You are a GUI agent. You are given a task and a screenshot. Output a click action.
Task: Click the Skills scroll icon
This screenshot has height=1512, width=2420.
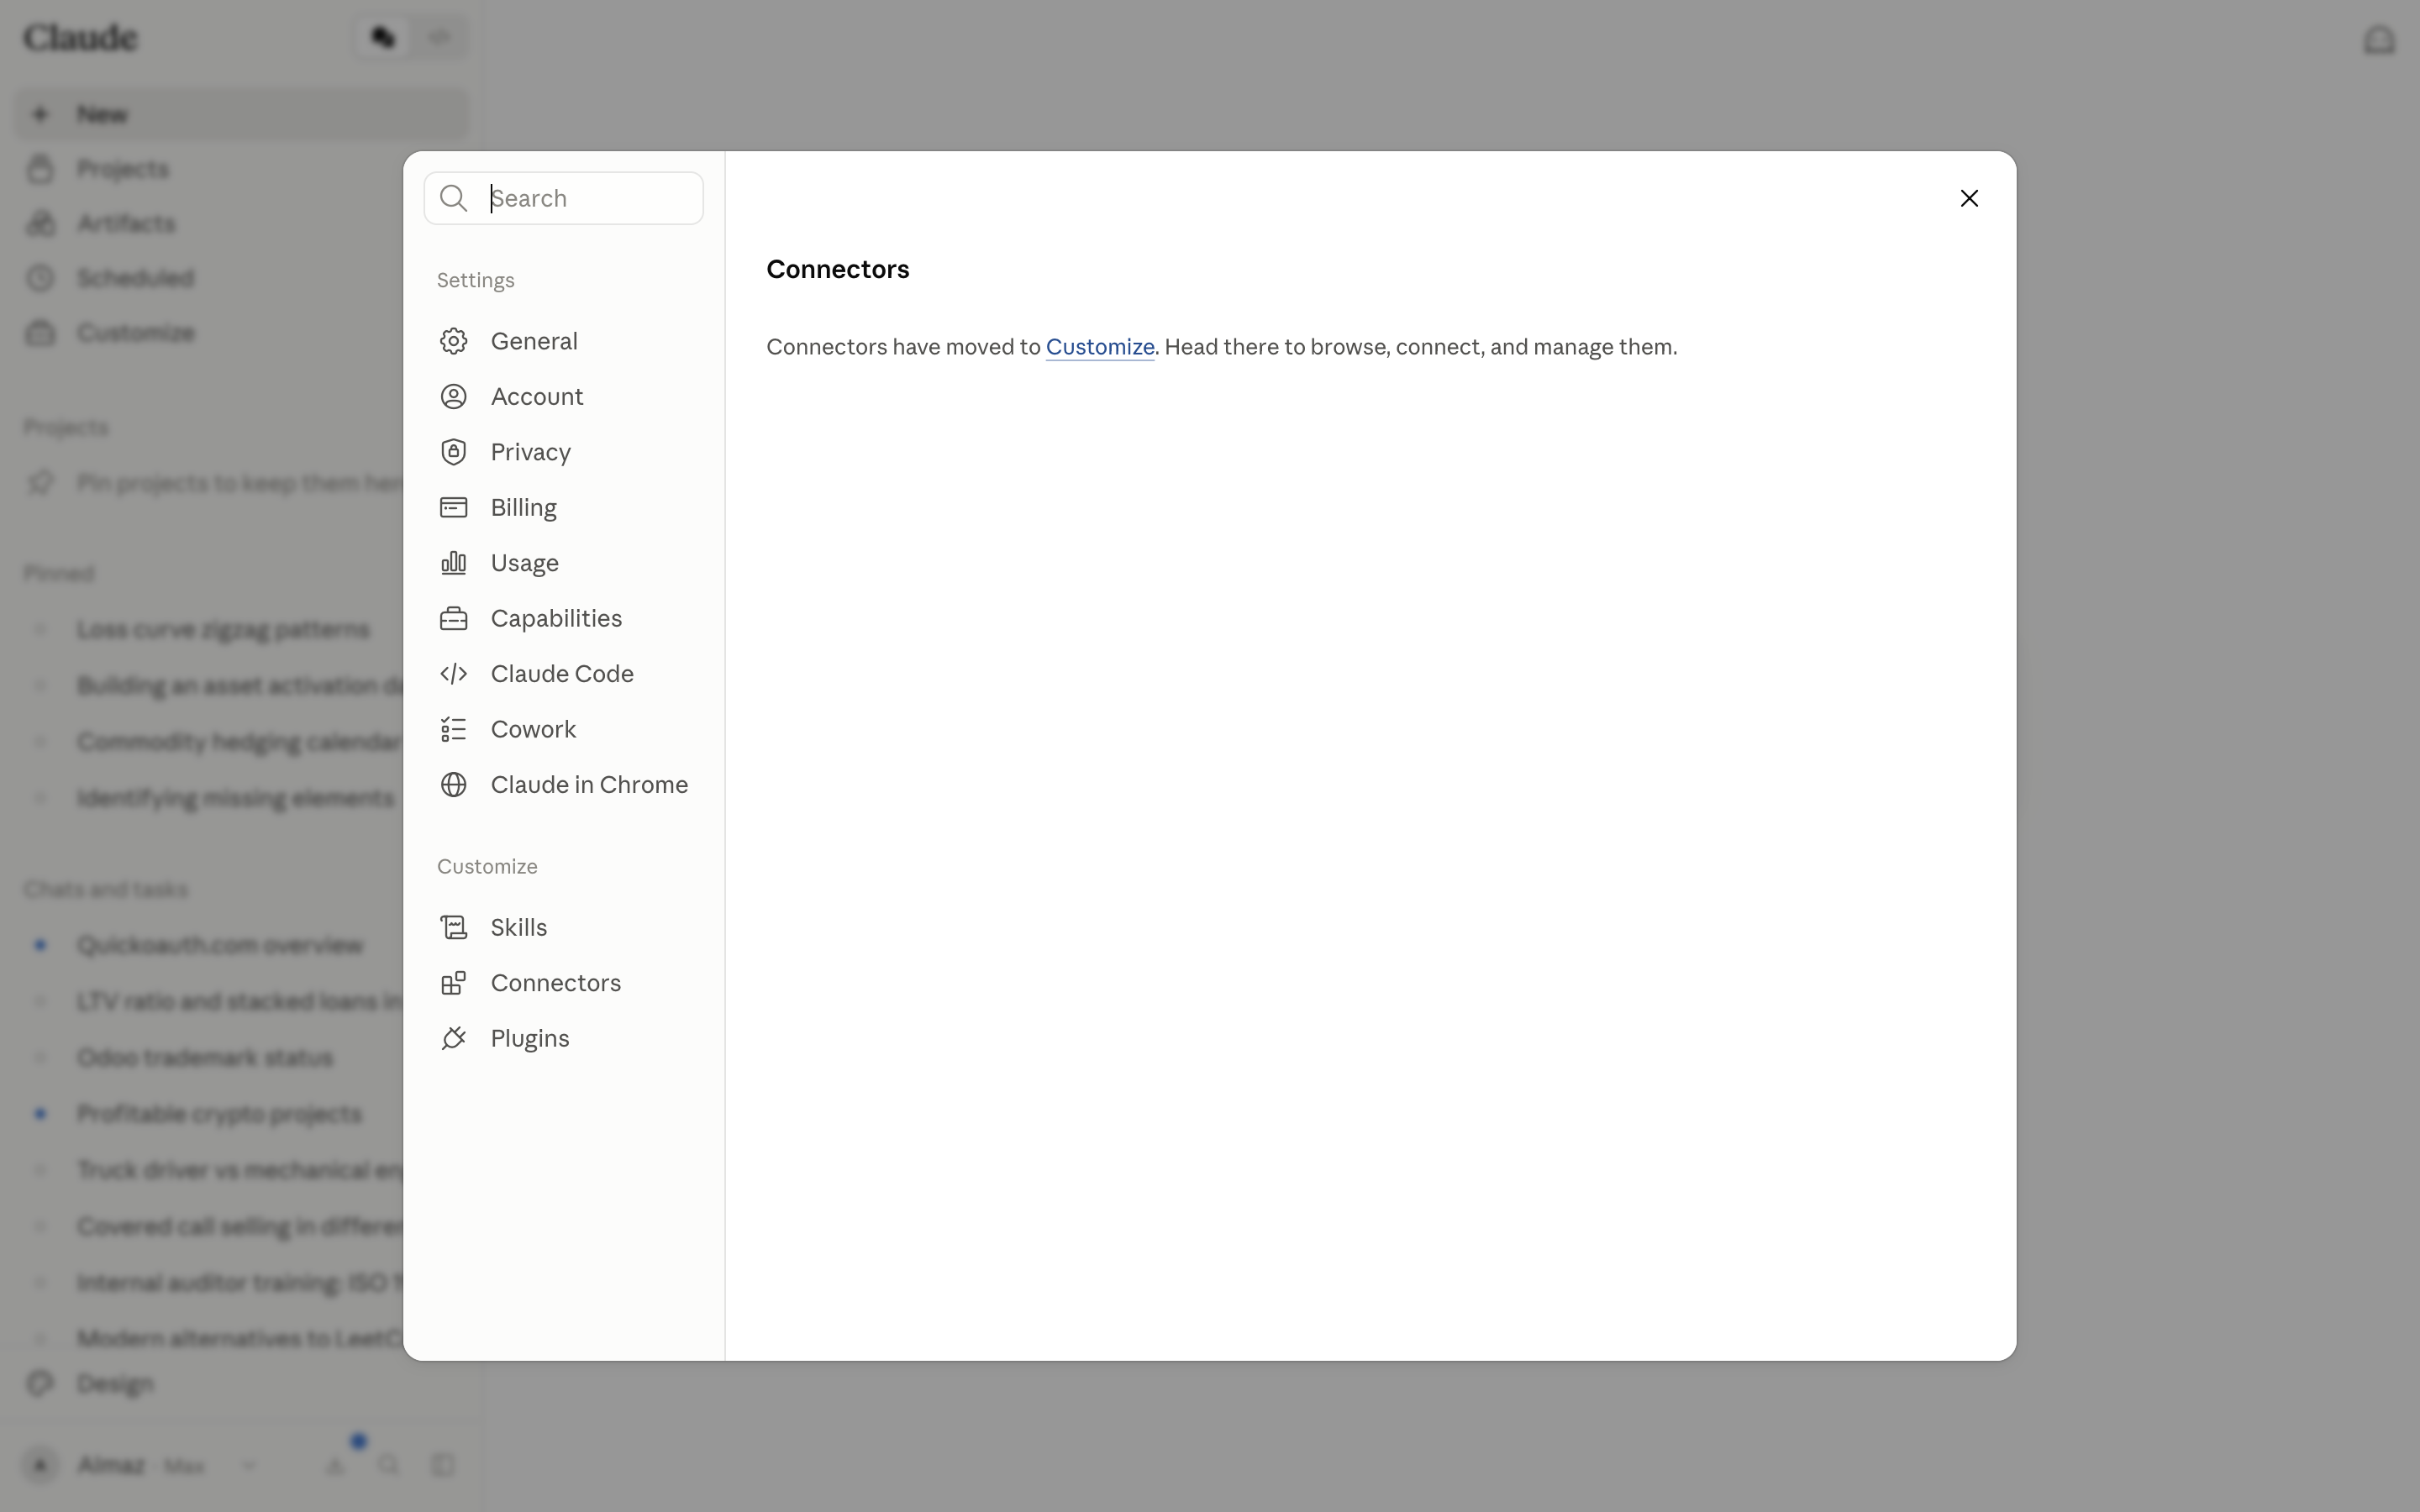pyautogui.click(x=453, y=928)
